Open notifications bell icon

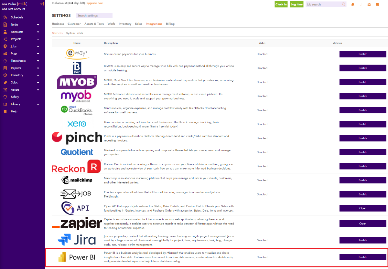coord(353,5)
